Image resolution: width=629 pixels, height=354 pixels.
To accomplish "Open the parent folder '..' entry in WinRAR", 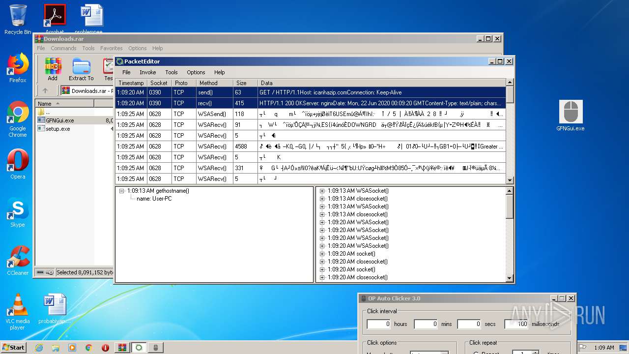I will point(47,112).
